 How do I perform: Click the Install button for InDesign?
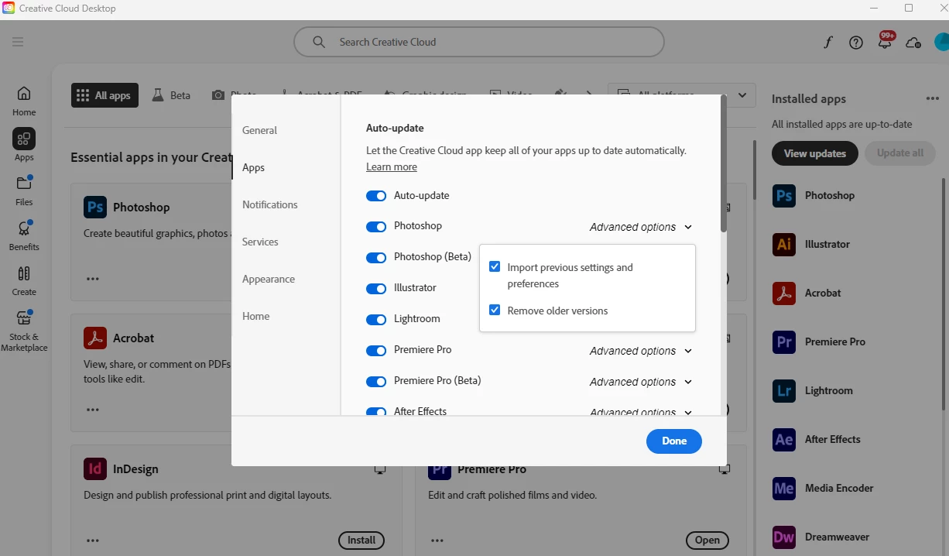tap(361, 540)
